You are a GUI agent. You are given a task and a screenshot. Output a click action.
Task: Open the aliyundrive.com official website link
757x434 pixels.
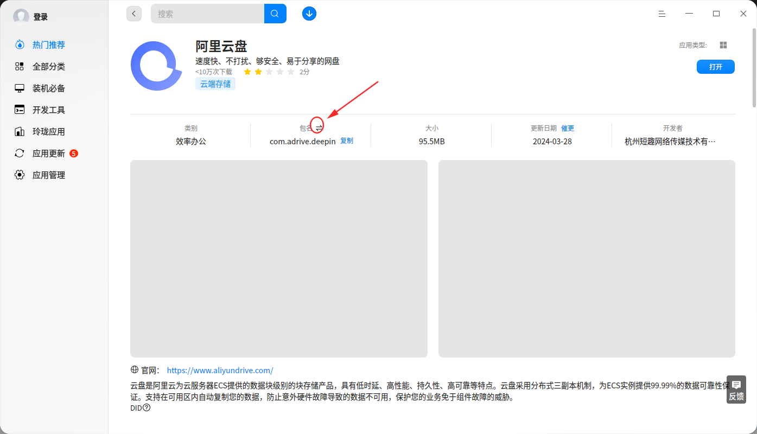click(x=220, y=371)
